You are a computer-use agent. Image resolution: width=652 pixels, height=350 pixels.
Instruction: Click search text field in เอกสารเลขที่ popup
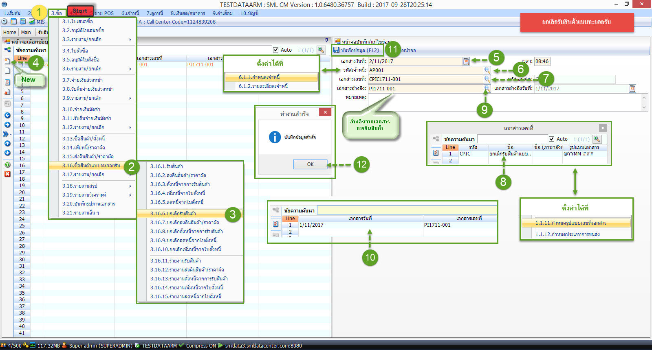click(512, 139)
